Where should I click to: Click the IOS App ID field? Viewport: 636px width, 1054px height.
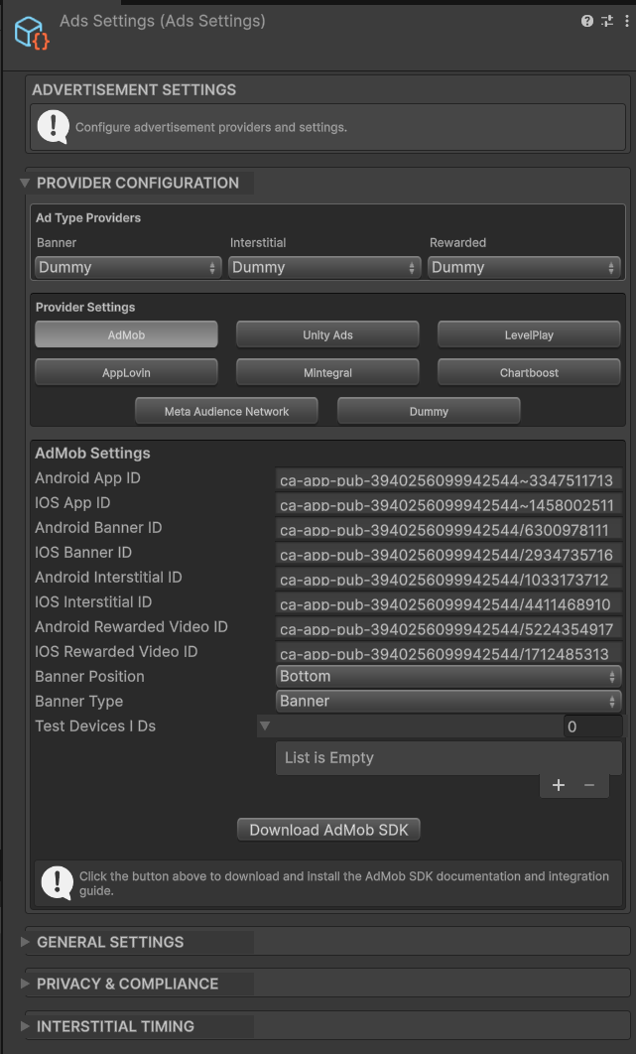[449, 504]
